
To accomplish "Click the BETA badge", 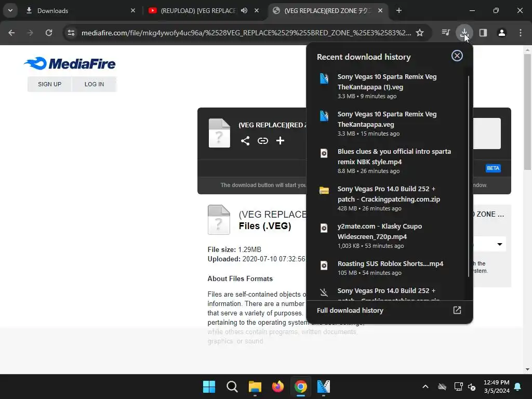I will [x=493, y=168].
